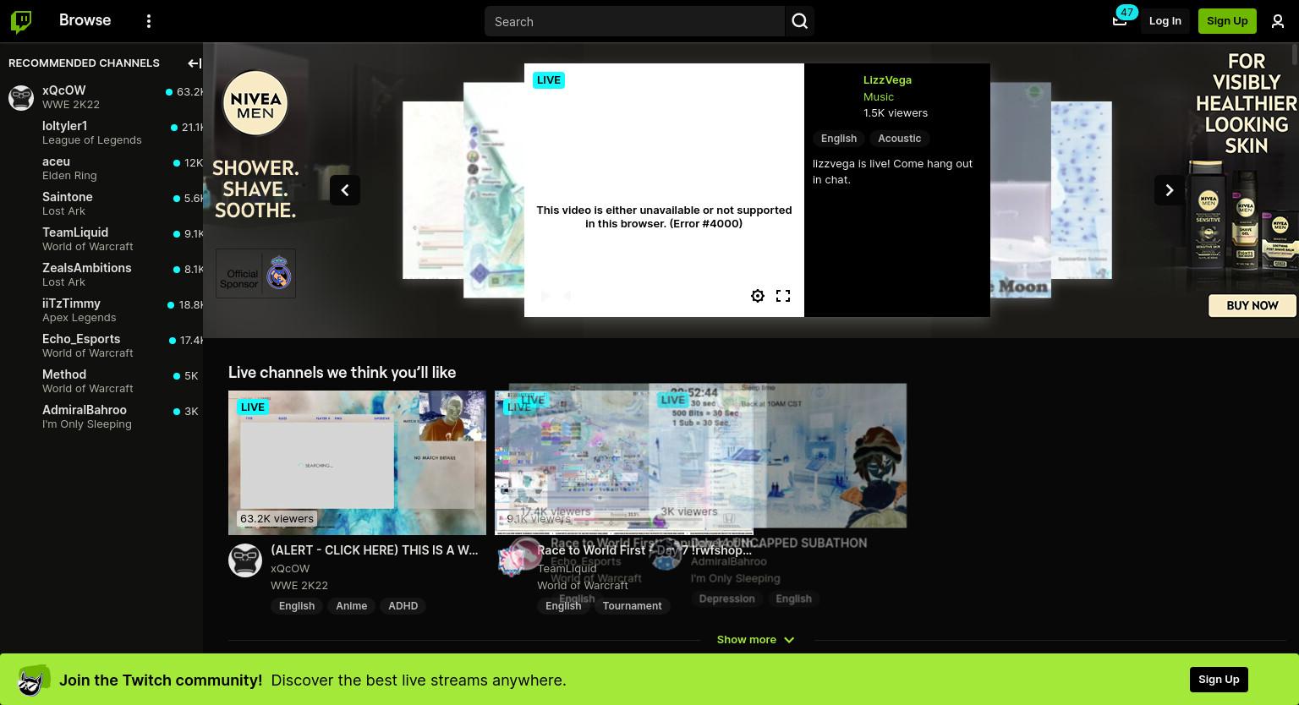Select the English tag on LizzVega stream
The width and height of the screenshot is (1299, 705).
pyautogui.click(x=839, y=139)
